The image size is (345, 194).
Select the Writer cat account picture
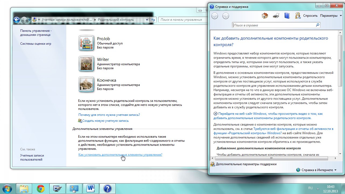(x=87, y=64)
